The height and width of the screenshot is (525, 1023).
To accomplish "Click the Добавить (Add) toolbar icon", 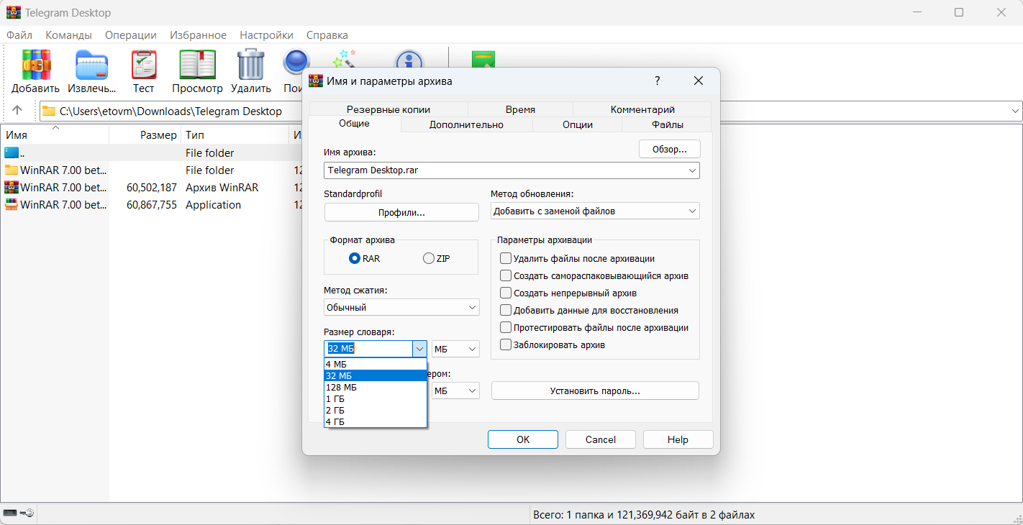I will pyautogui.click(x=36, y=65).
